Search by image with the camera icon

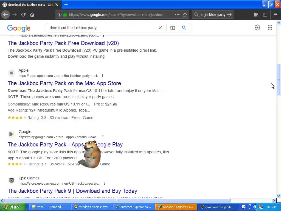[x=172, y=28]
